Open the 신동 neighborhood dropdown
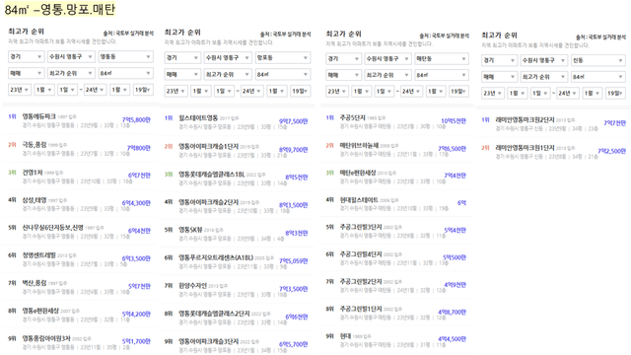The image size is (631, 355). point(598,60)
